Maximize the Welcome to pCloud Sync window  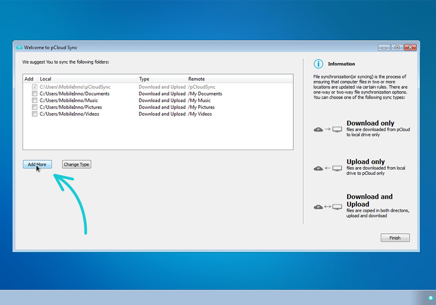click(x=397, y=48)
